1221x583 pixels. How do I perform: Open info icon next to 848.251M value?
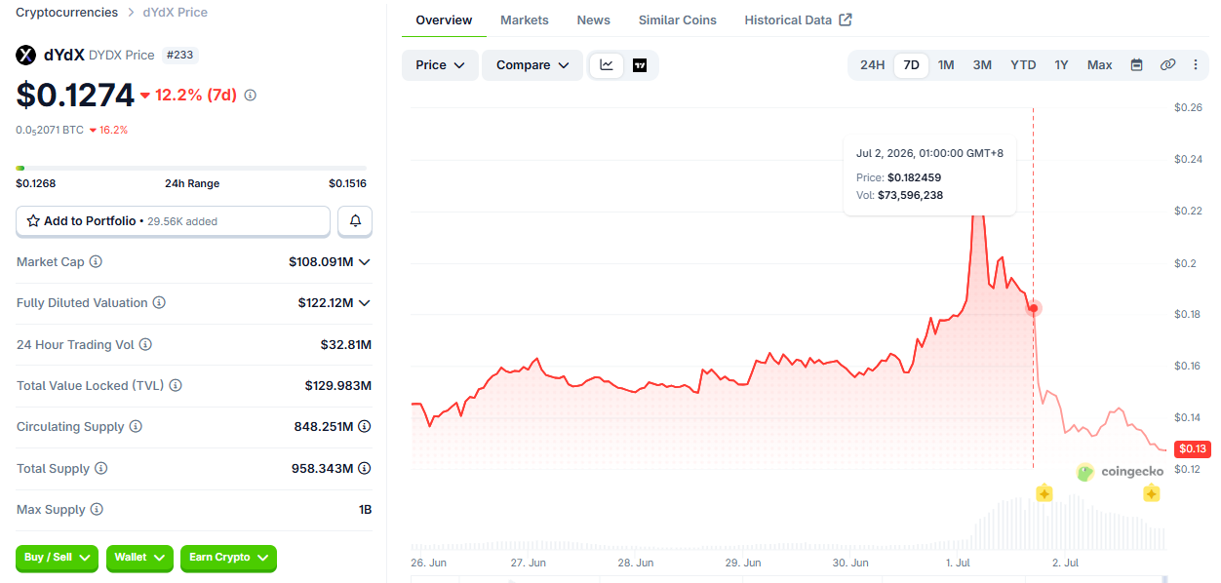(x=365, y=427)
